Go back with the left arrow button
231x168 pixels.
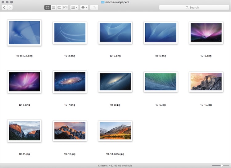4,7
